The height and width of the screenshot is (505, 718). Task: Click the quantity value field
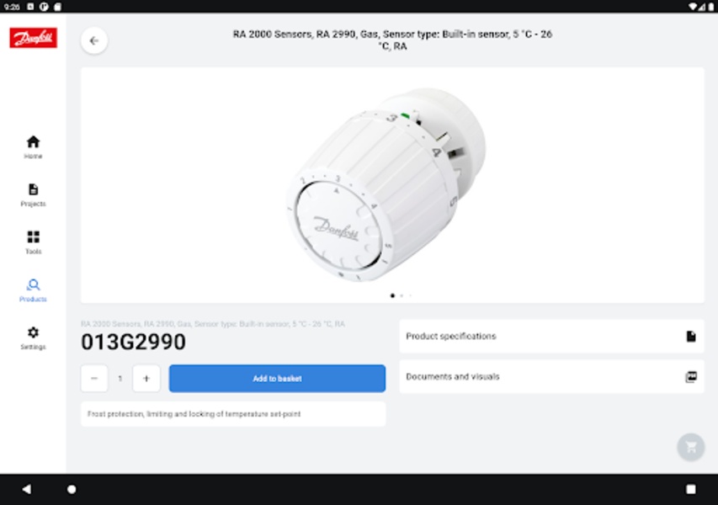pyautogui.click(x=120, y=378)
